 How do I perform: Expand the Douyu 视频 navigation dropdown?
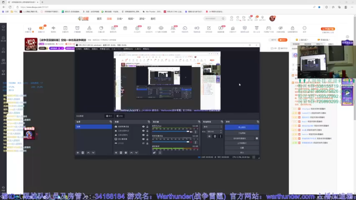[x=131, y=19]
